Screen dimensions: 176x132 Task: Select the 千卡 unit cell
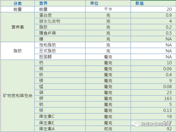click(108, 9)
